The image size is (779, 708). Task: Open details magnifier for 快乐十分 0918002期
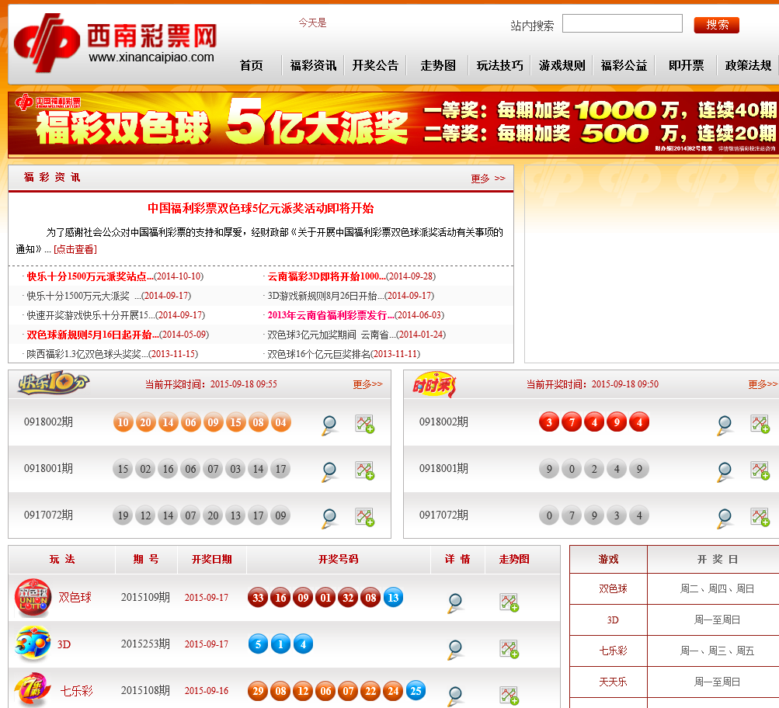pos(329,425)
